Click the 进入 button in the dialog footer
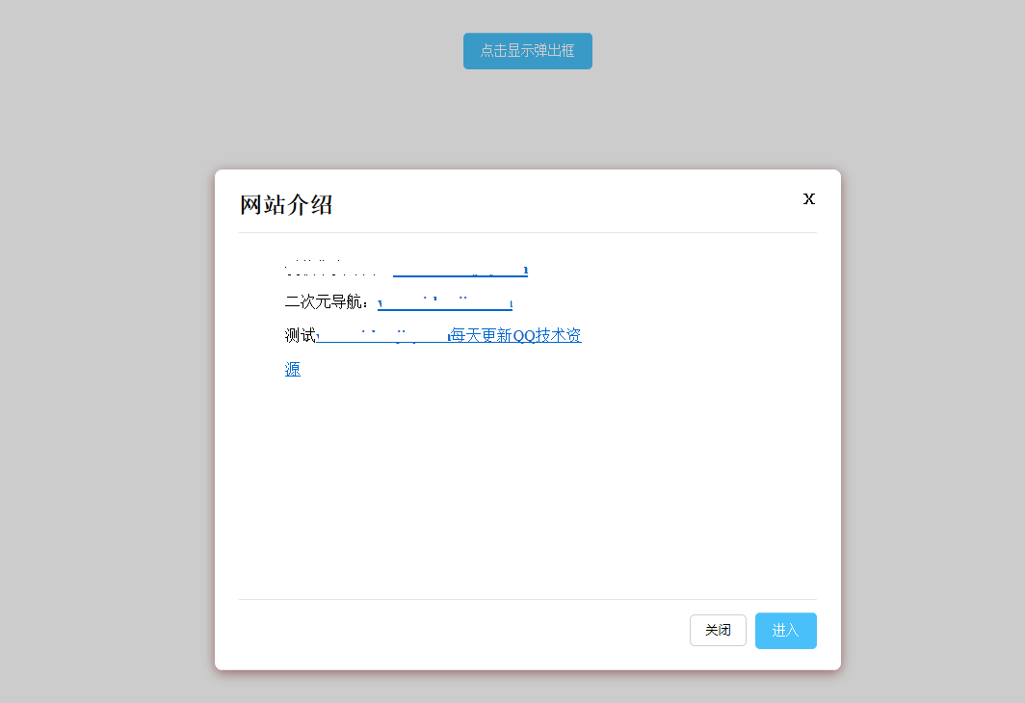 pyautogui.click(x=785, y=630)
